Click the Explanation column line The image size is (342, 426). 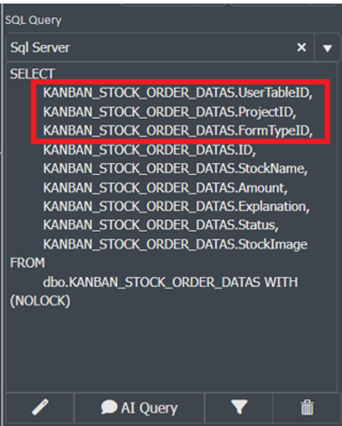click(x=176, y=207)
